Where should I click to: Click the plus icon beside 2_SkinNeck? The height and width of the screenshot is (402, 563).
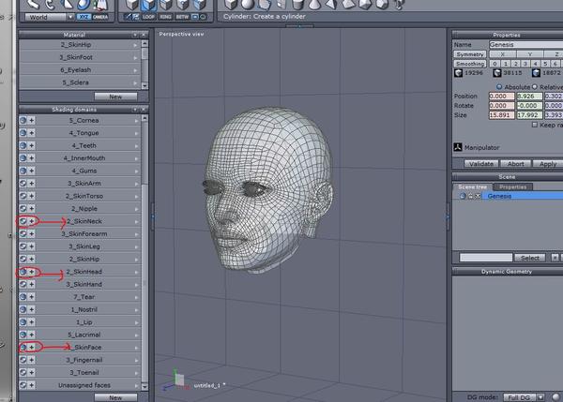click(x=32, y=221)
